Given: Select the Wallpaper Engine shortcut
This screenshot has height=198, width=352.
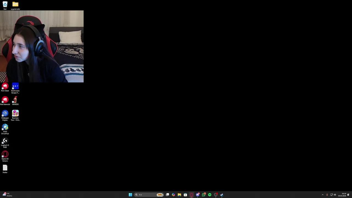Looking at the screenshot, I should tap(5, 116).
